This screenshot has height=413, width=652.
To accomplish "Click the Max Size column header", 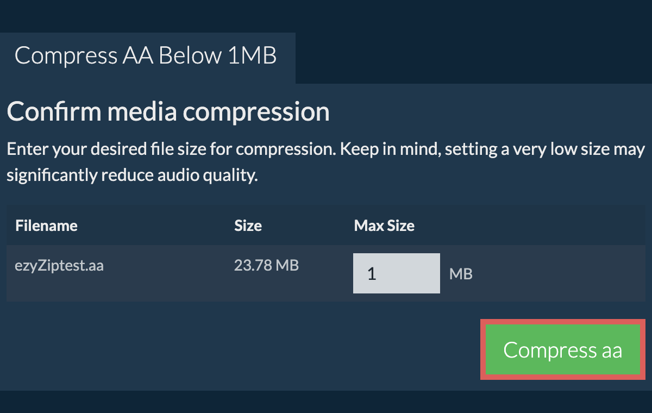I will [x=384, y=226].
